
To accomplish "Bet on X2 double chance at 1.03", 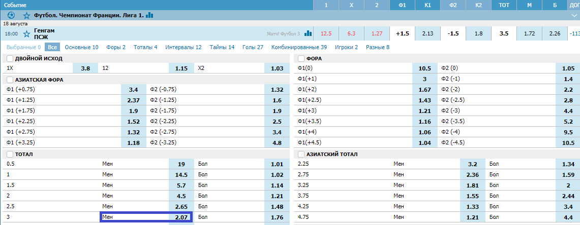I will click(x=277, y=68).
